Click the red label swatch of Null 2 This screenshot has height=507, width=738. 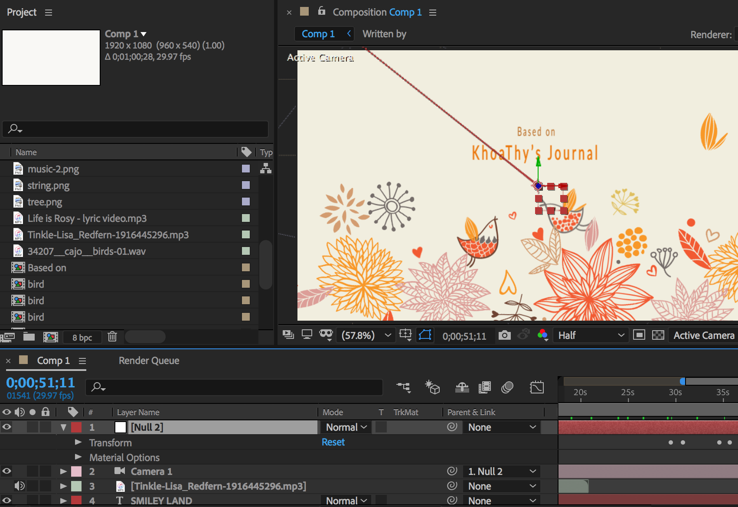(76, 427)
